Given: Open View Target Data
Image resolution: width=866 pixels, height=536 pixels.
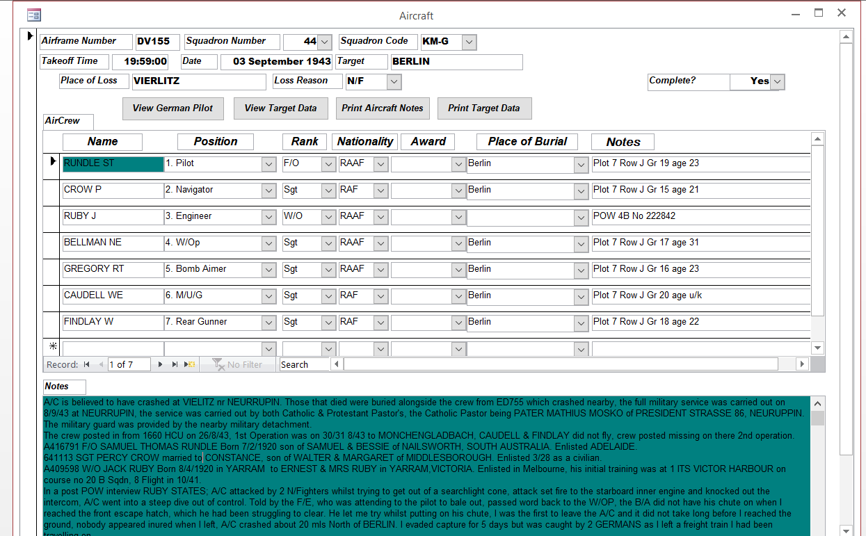Looking at the screenshot, I should pos(280,108).
